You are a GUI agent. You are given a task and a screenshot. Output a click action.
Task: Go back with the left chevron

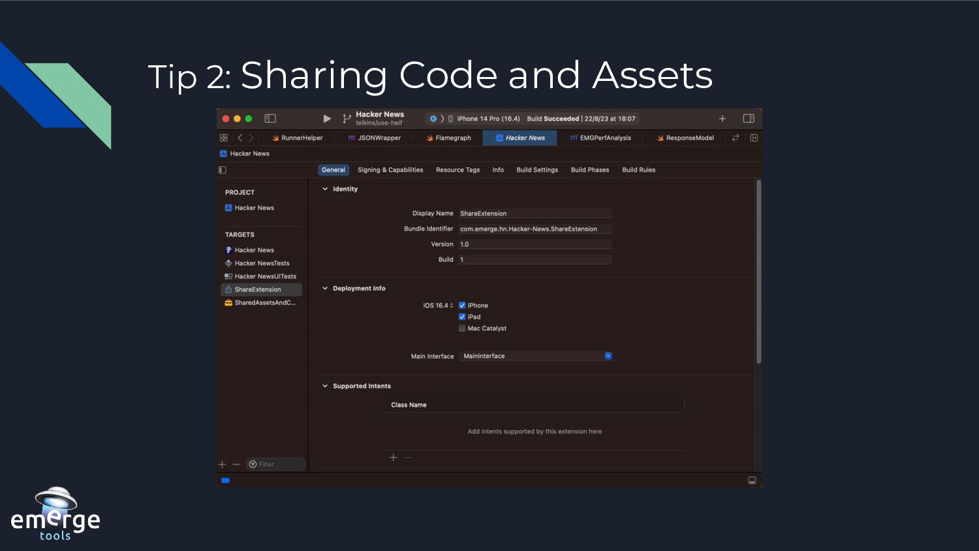[240, 138]
